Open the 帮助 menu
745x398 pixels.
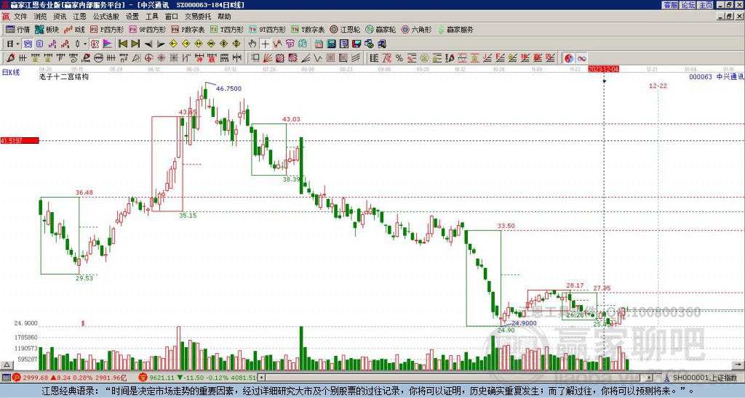pos(224,17)
